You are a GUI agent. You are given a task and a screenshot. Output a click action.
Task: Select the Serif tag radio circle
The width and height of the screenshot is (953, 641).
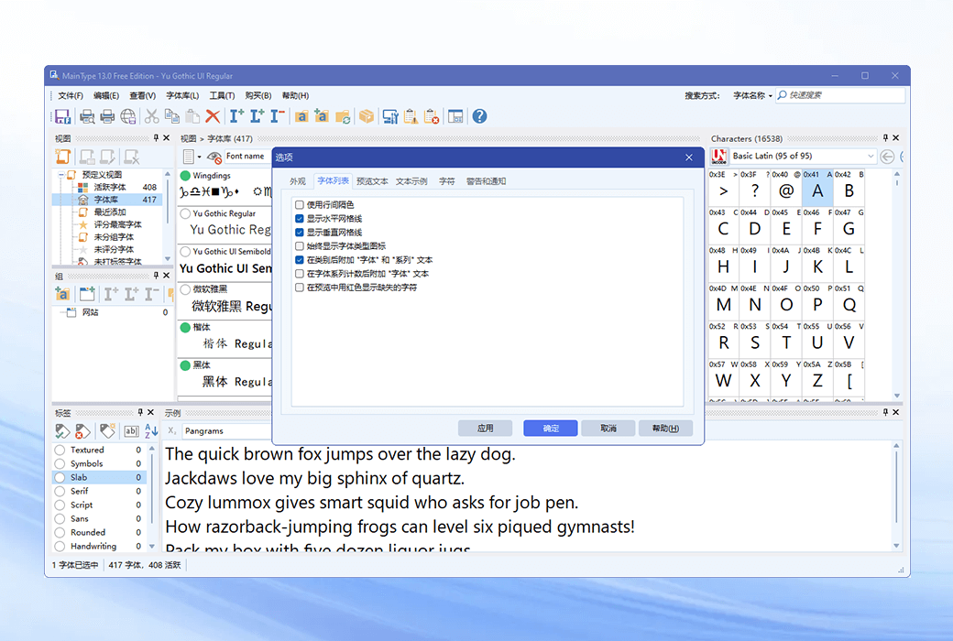(60, 491)
